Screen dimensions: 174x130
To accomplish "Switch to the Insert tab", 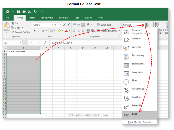I will point(32,18).
